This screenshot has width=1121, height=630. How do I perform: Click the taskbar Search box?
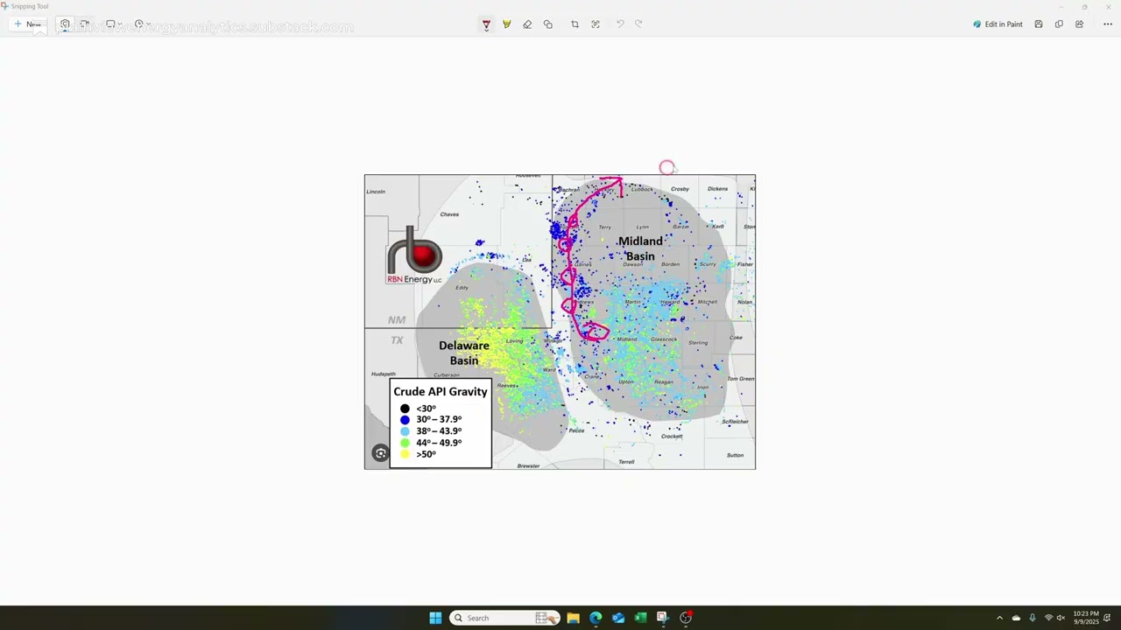coord(504,618)
